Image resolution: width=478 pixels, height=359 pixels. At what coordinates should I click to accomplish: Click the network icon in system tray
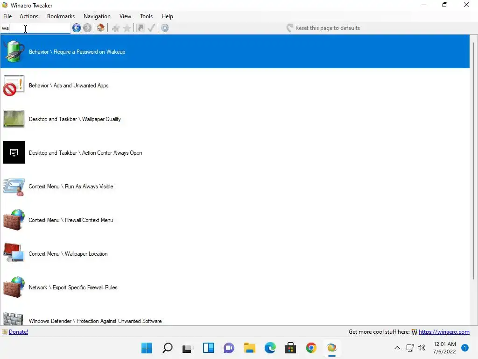coord(410,348)
